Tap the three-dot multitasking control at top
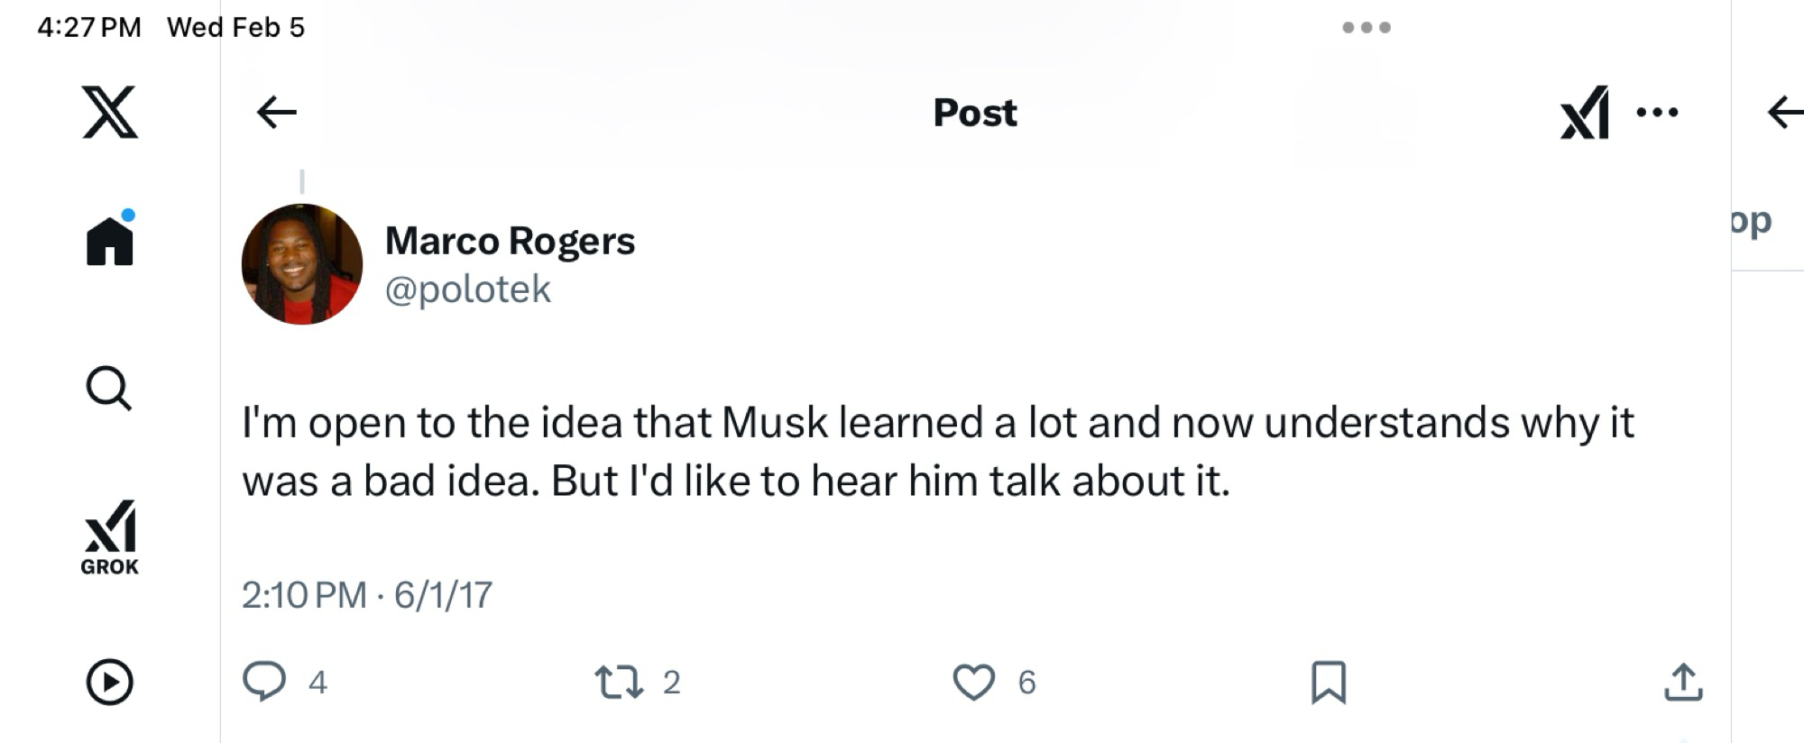The width and height of the screenshot is (1804, 743). click(1367, 27)
